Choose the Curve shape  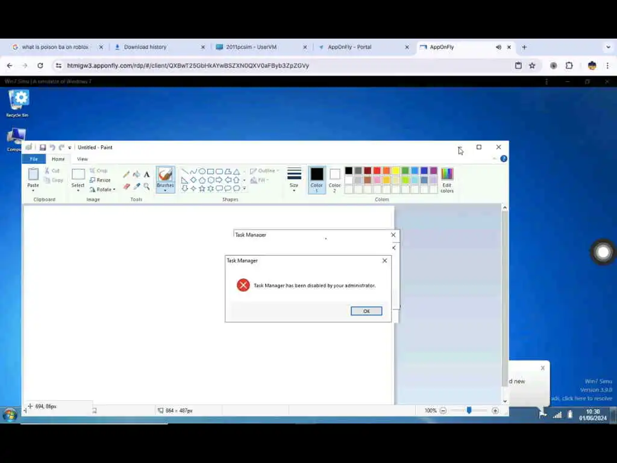[x=193, y=171]
